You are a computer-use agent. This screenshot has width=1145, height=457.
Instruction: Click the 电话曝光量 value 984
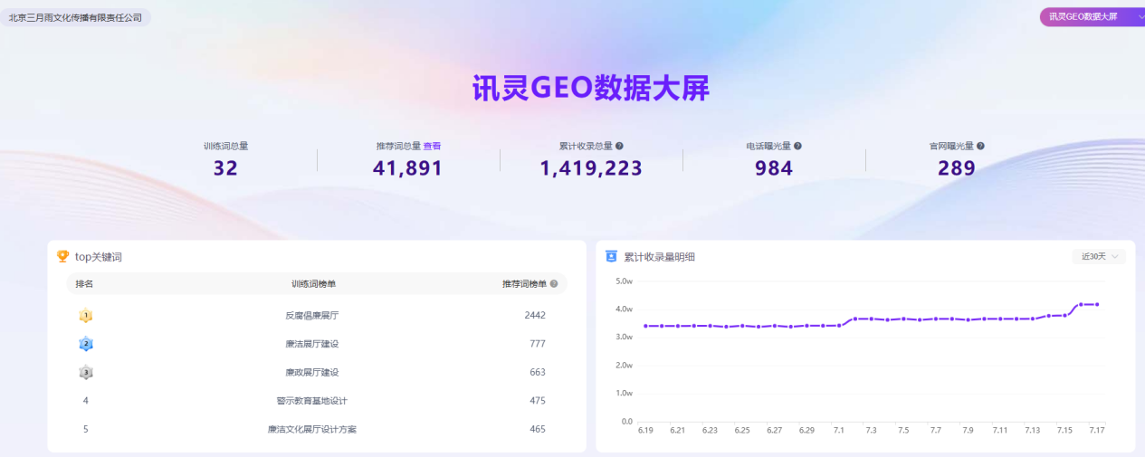[774, 168]
